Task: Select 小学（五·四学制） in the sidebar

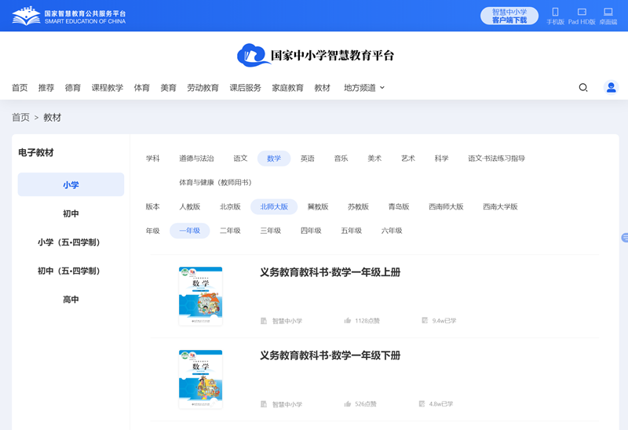Action: click(x=69, y=242)
